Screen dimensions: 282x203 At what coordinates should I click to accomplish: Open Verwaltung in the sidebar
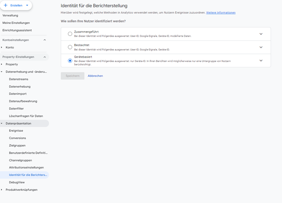pos(10,15)
